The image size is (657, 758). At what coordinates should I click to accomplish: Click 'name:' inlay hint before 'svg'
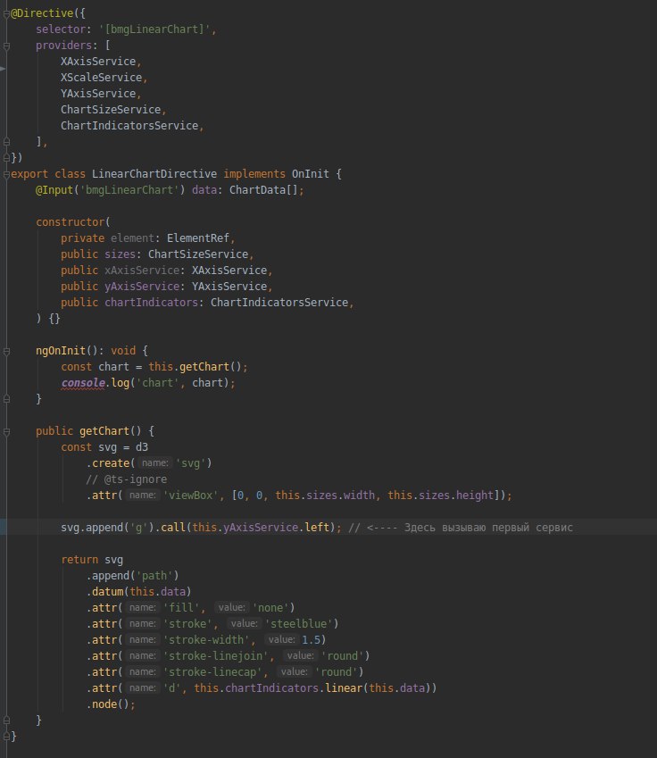155,463
